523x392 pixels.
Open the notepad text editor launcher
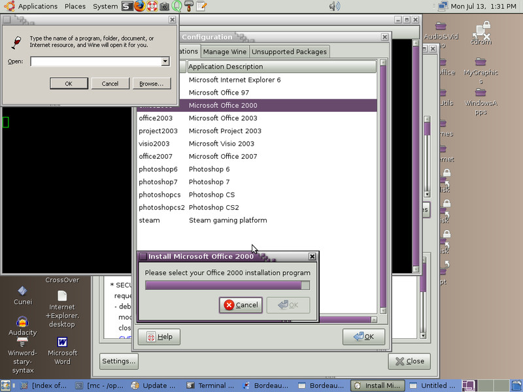tap(201, 6)
